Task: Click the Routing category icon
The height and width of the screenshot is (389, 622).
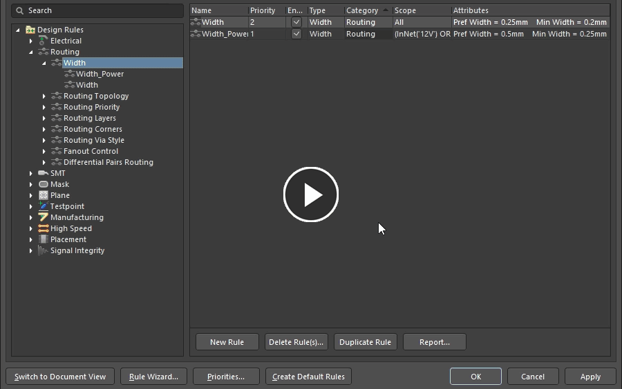Action: (43, 52)
